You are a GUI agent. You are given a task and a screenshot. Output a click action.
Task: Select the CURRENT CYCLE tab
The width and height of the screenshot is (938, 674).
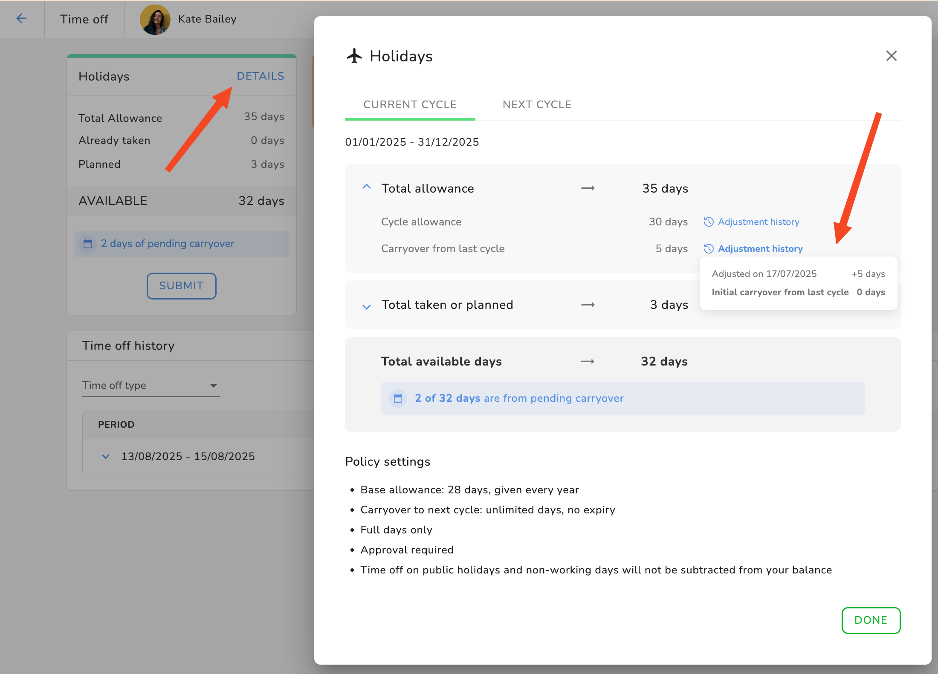click(x=410, y=105)
